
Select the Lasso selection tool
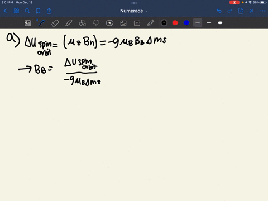coord(96,23)
